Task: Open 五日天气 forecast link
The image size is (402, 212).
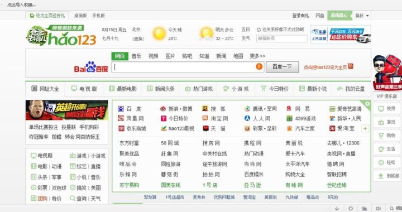Action: point(246,34)
